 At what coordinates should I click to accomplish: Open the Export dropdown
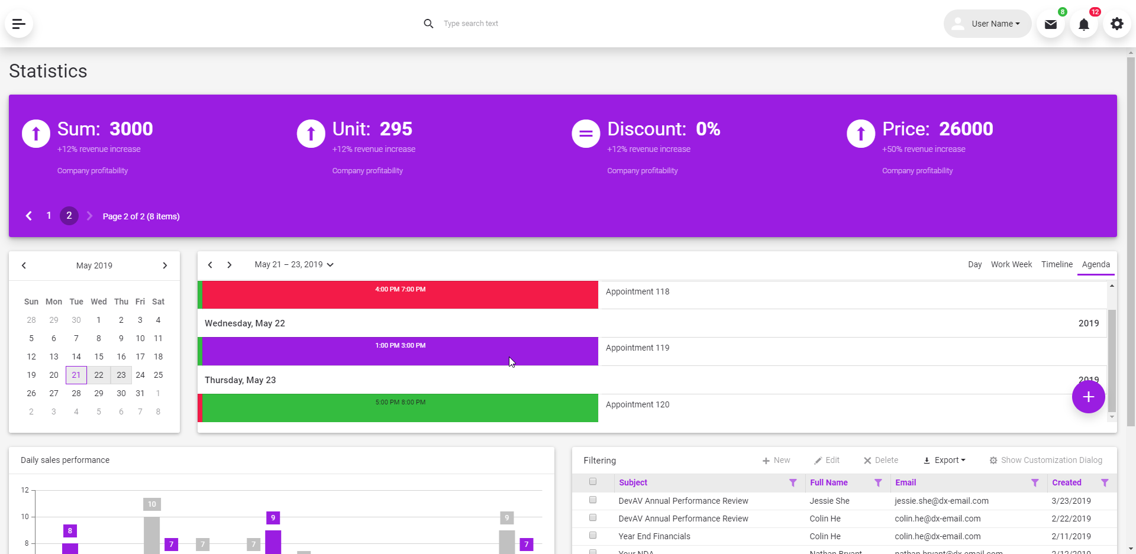(944, 461)
